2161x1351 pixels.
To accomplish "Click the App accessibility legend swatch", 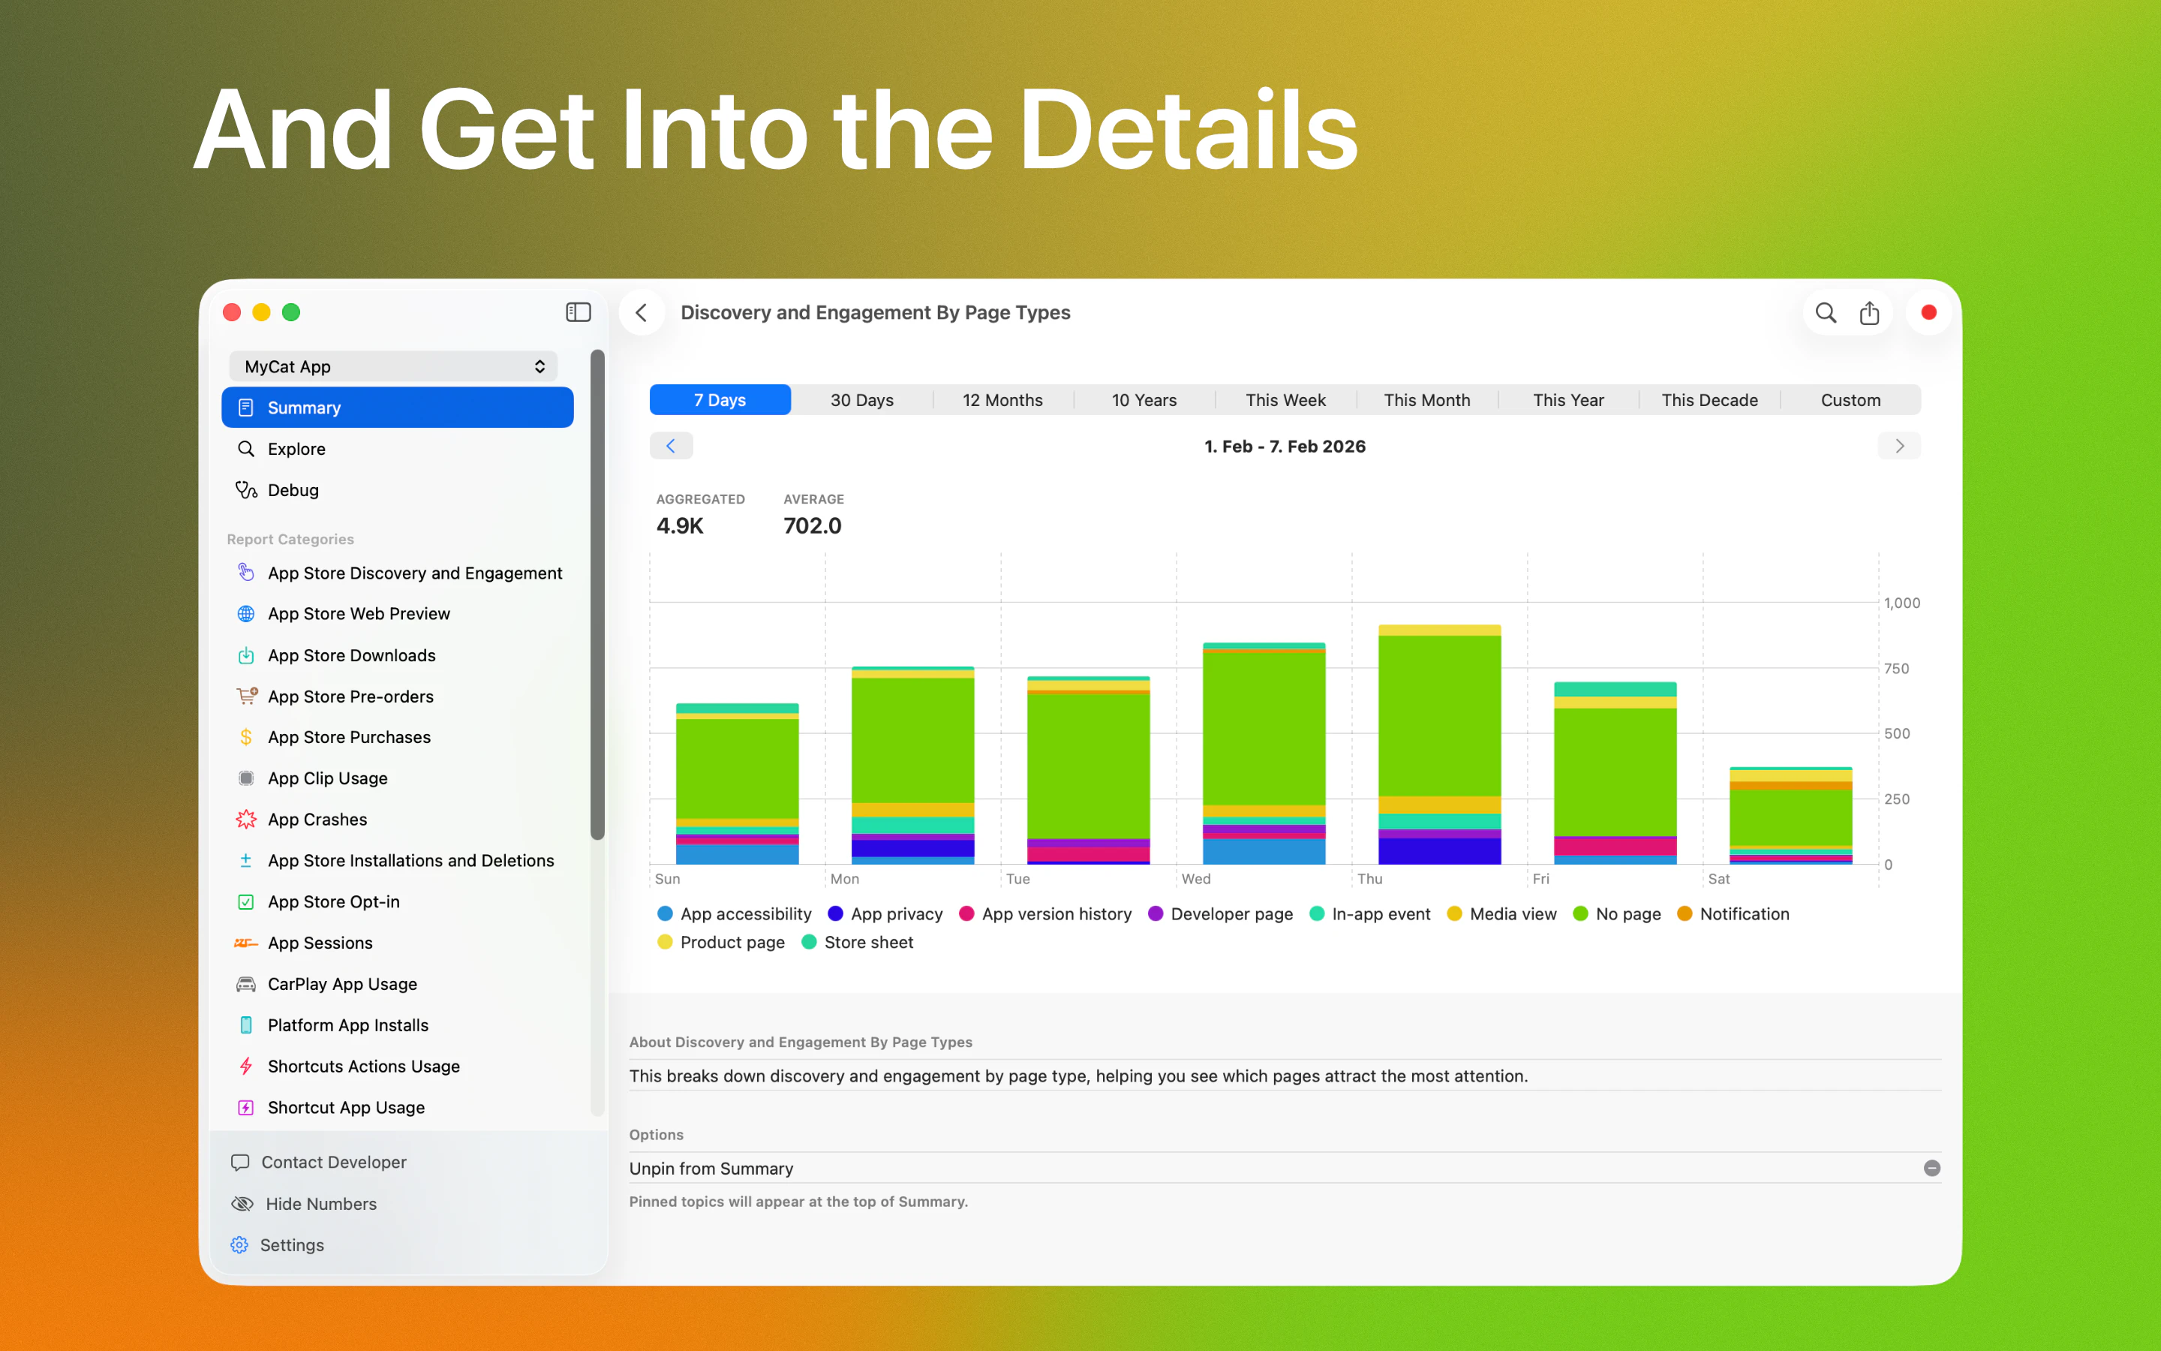I will click(664, 913).
